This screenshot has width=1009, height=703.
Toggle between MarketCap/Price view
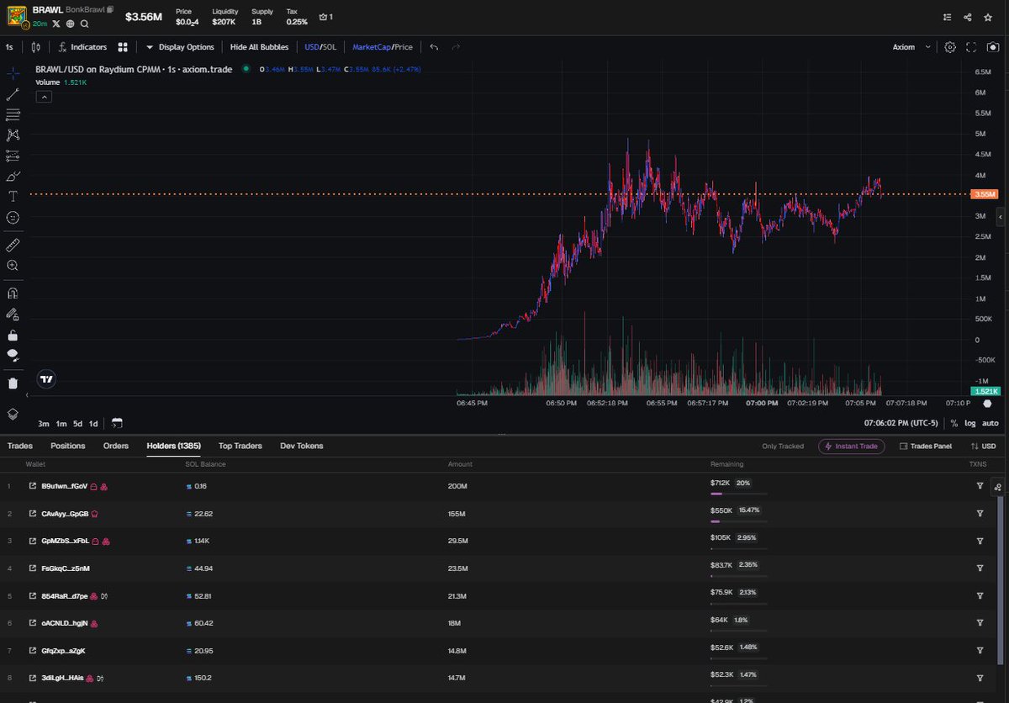click(383, 47)
